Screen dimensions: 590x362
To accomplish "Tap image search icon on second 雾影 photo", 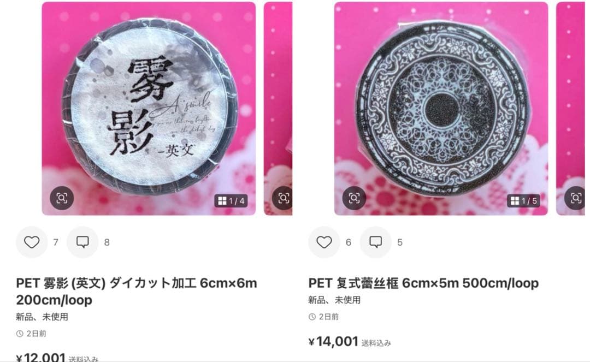I will pos(283,198).
